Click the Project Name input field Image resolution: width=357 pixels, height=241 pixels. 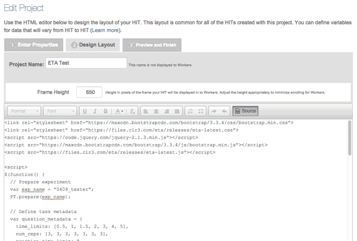pyautogui.click(x=86, y=63)
